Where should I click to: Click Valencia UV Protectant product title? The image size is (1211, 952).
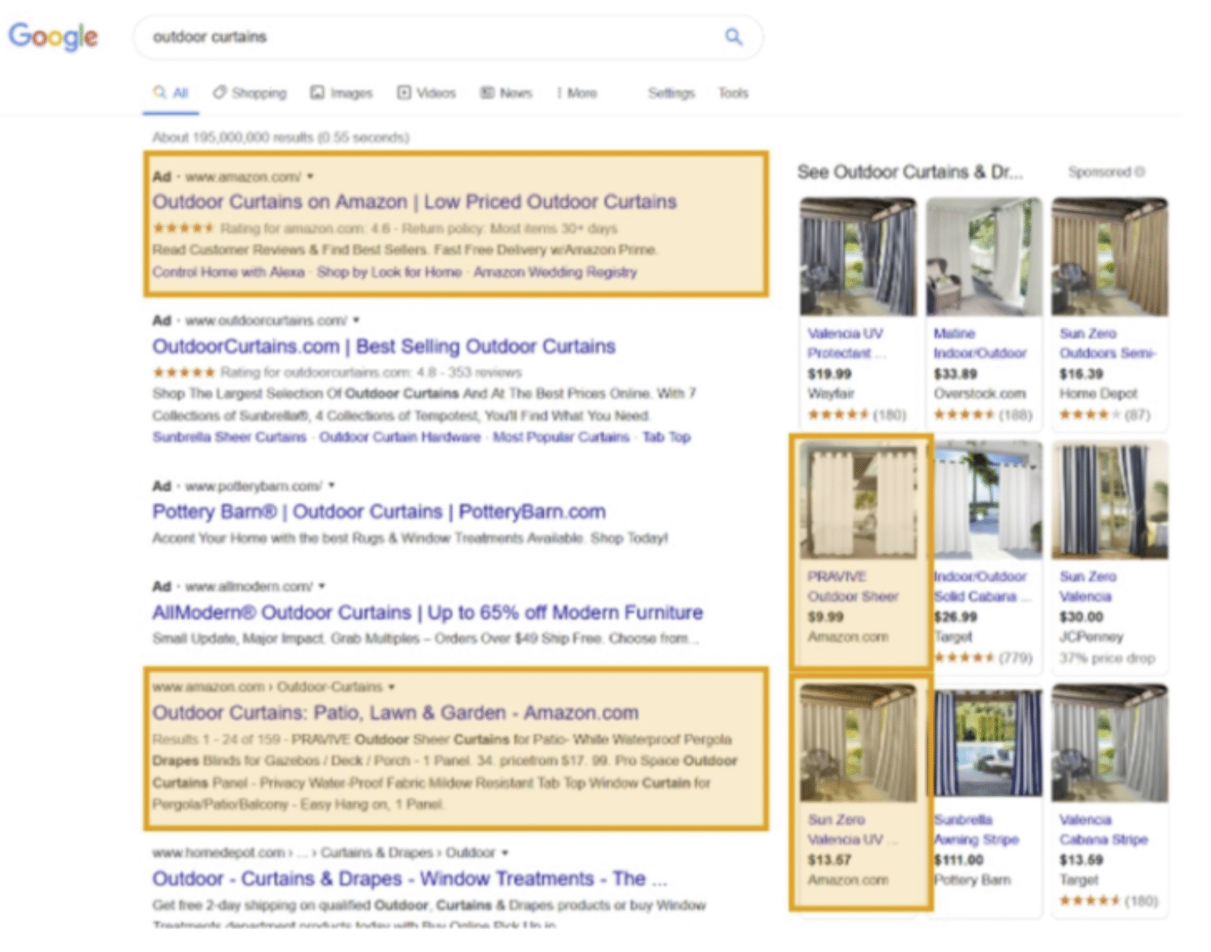pyautogui.click(x=846, y=343)
